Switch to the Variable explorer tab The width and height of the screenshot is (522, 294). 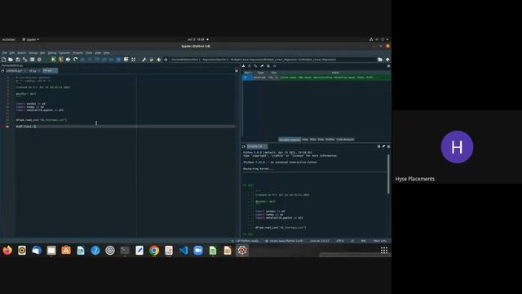290,140
